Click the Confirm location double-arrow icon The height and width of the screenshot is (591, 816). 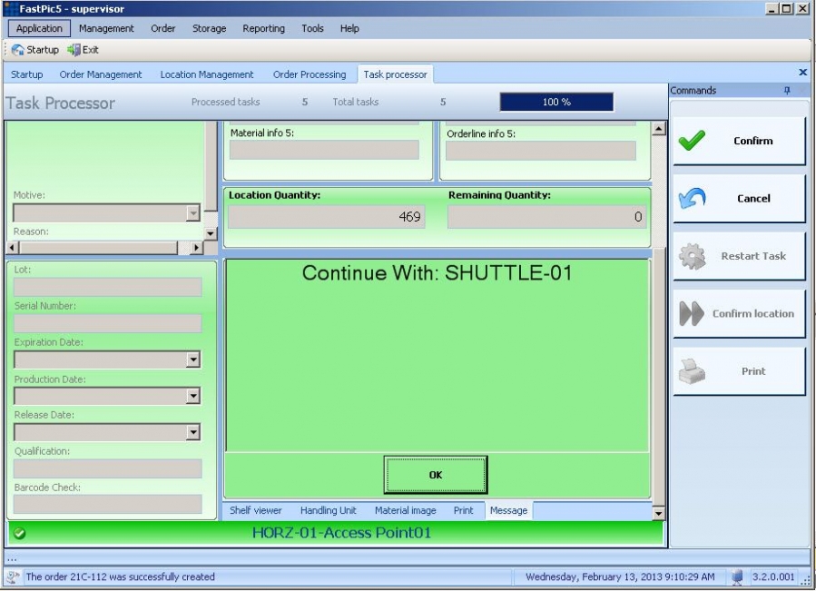[694, 313]
